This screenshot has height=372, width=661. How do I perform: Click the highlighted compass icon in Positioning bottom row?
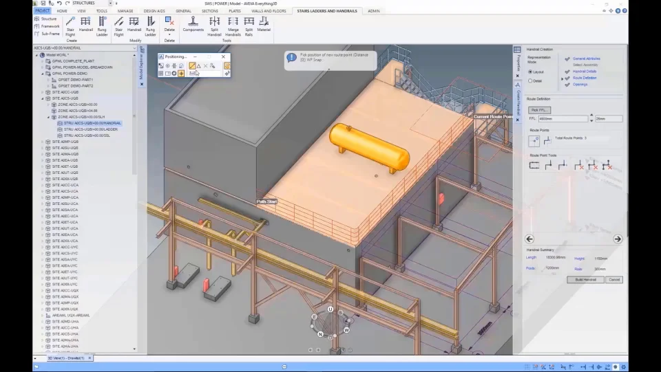[x=181, y=73]
